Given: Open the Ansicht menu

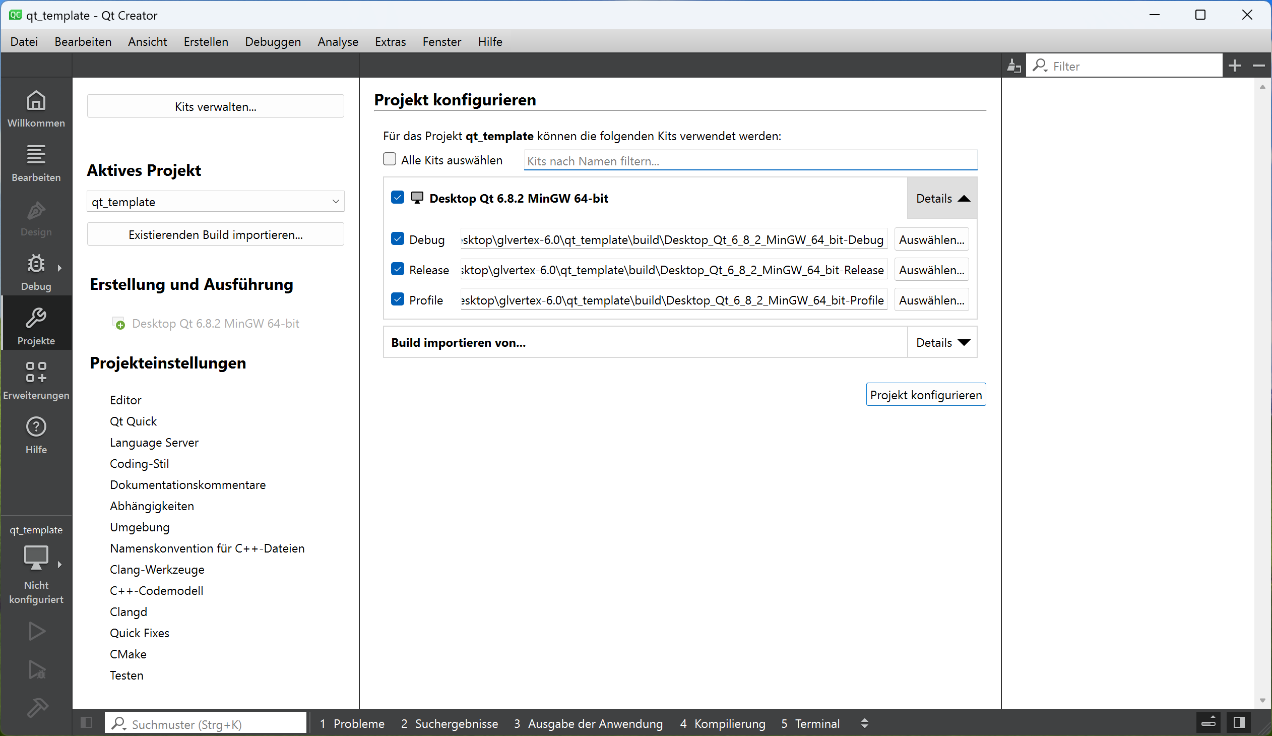Looking at the screenshot, I should click(147, 41).
